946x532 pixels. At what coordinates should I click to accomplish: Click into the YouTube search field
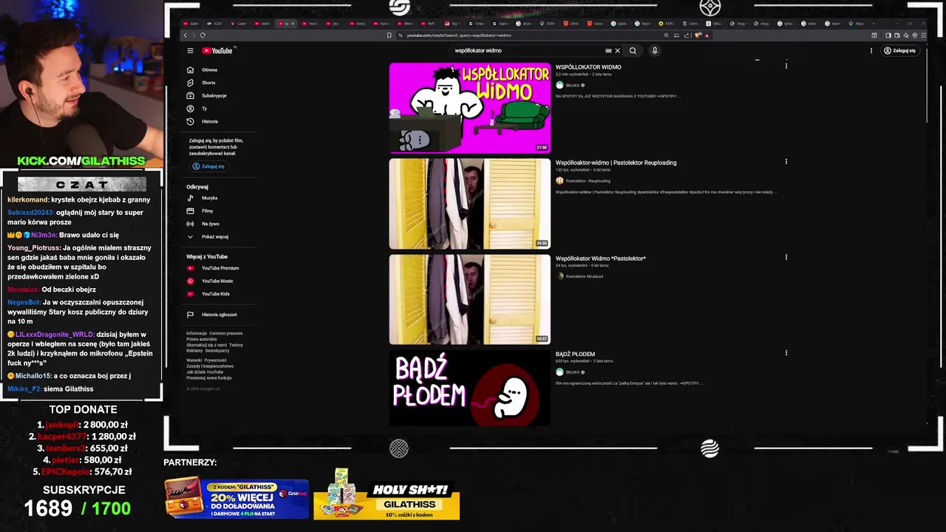pyautogui.click(x=528, y=51)
